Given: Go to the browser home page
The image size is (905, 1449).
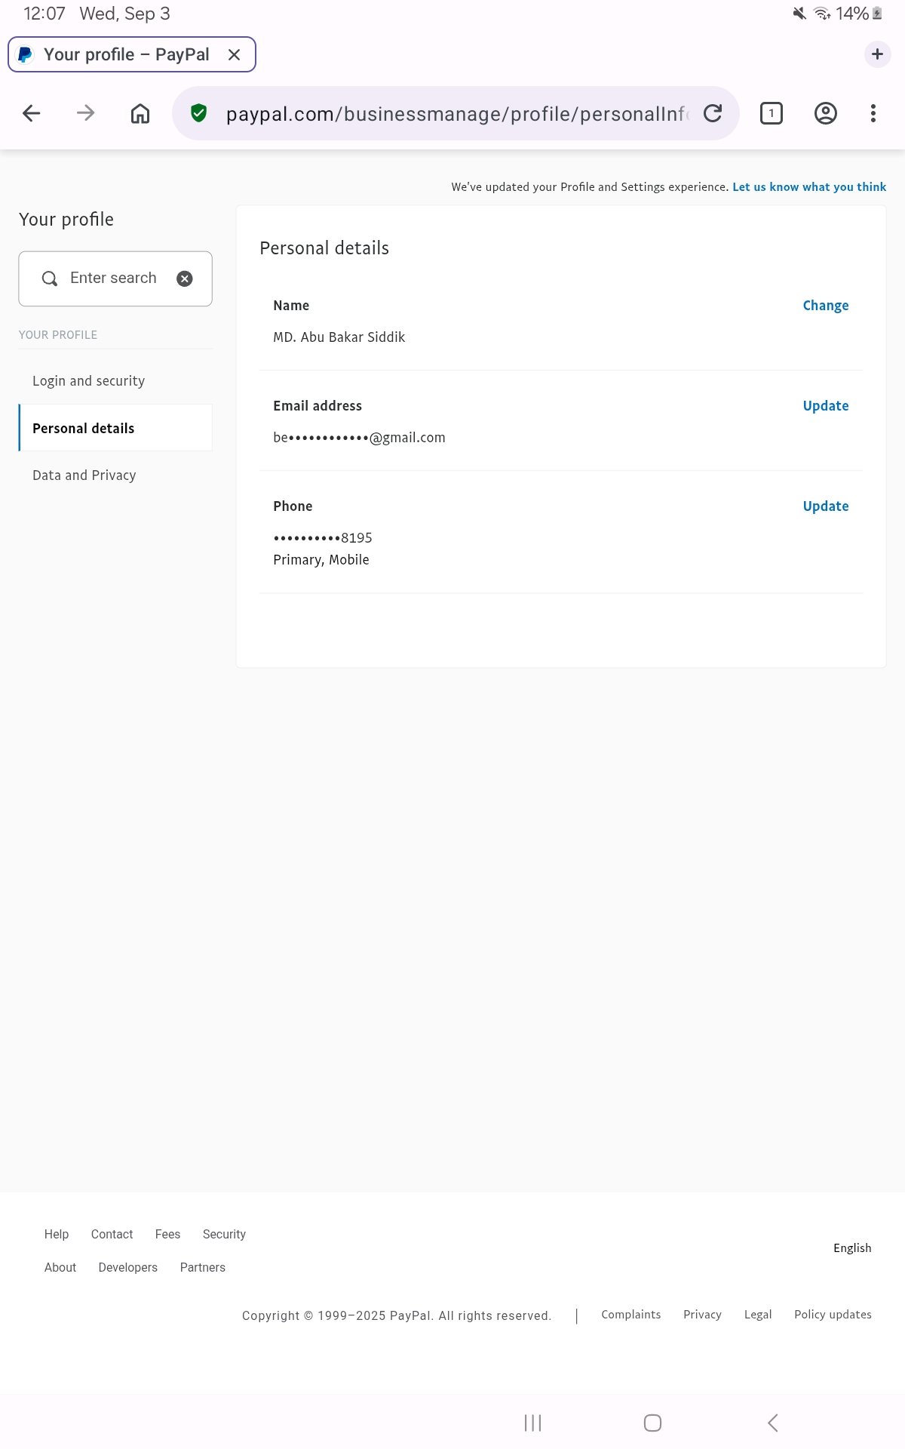Looking at the screenshot, I should tap(140, 113).
